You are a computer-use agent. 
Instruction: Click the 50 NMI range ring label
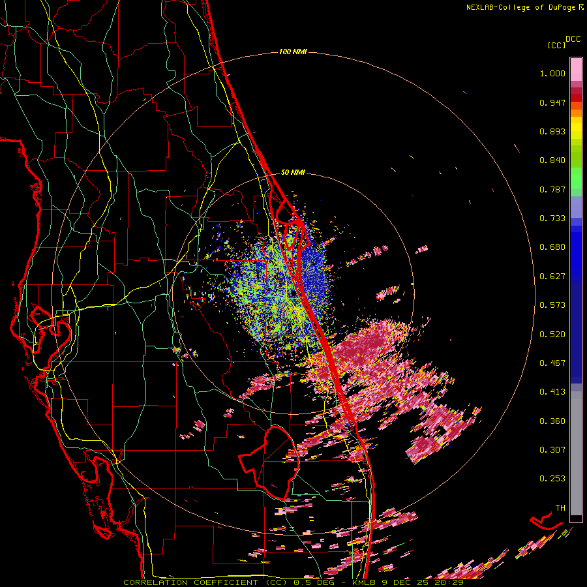coord(293,173)
